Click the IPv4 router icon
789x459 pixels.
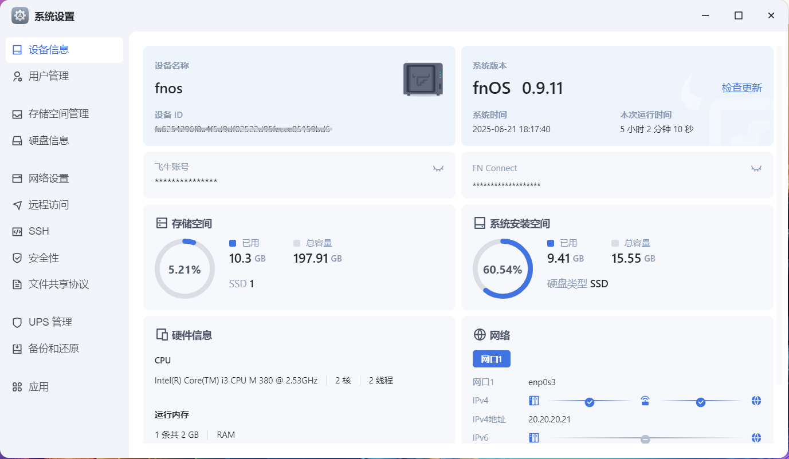click(x=645, y=401)
